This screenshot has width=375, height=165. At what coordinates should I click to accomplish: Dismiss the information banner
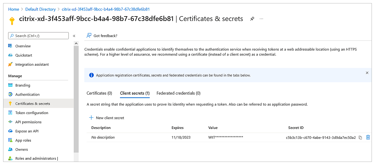[x=367, y=73]
